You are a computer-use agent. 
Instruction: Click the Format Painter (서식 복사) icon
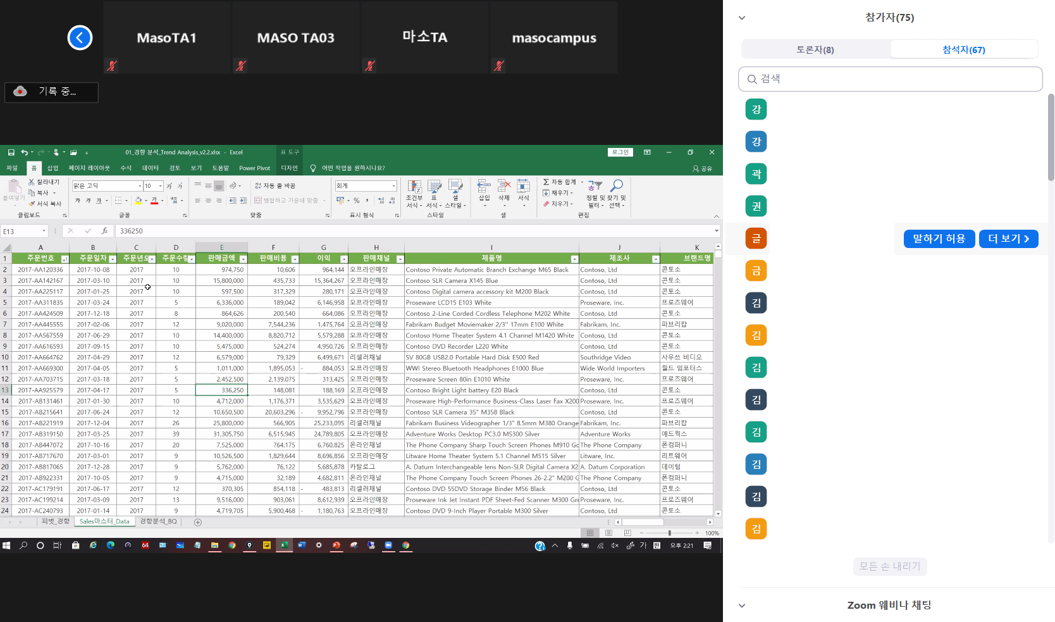coord(32,204)
